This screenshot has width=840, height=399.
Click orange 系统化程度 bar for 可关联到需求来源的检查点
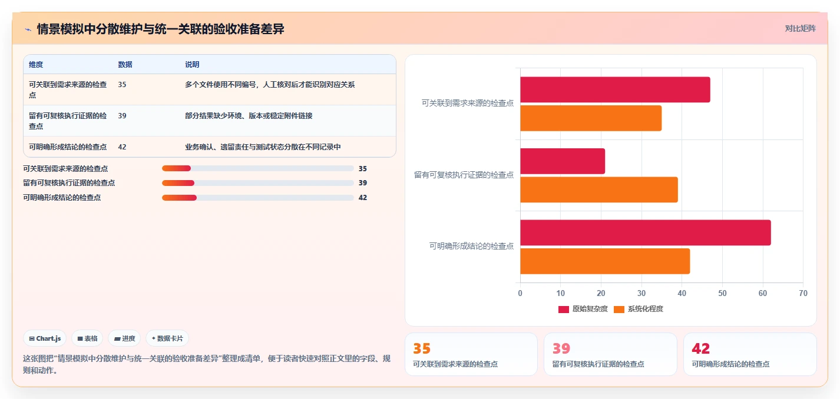point(591,118)
